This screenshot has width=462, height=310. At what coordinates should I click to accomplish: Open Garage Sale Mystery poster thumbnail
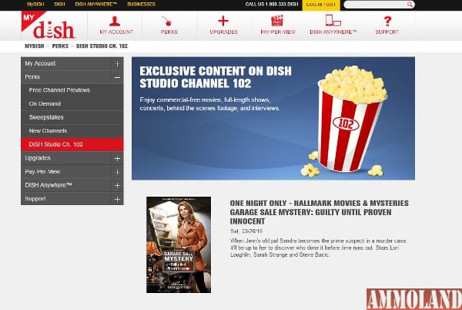coord(178,244)
